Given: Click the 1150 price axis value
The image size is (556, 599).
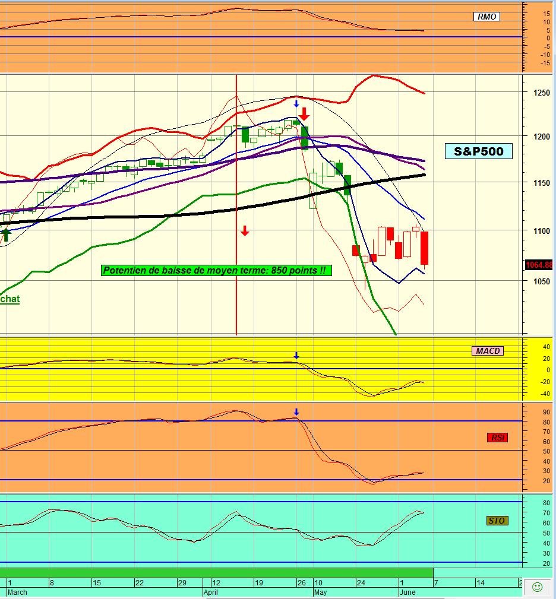Looking at the screenshot, I should pos(542,183).
